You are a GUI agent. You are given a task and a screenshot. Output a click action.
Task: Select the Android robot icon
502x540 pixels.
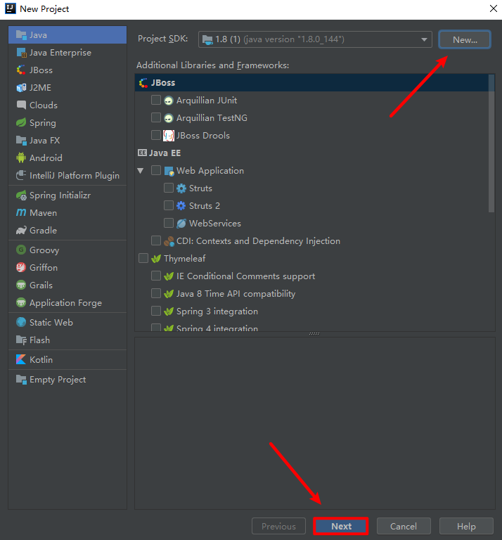click(x=21, y=157)
